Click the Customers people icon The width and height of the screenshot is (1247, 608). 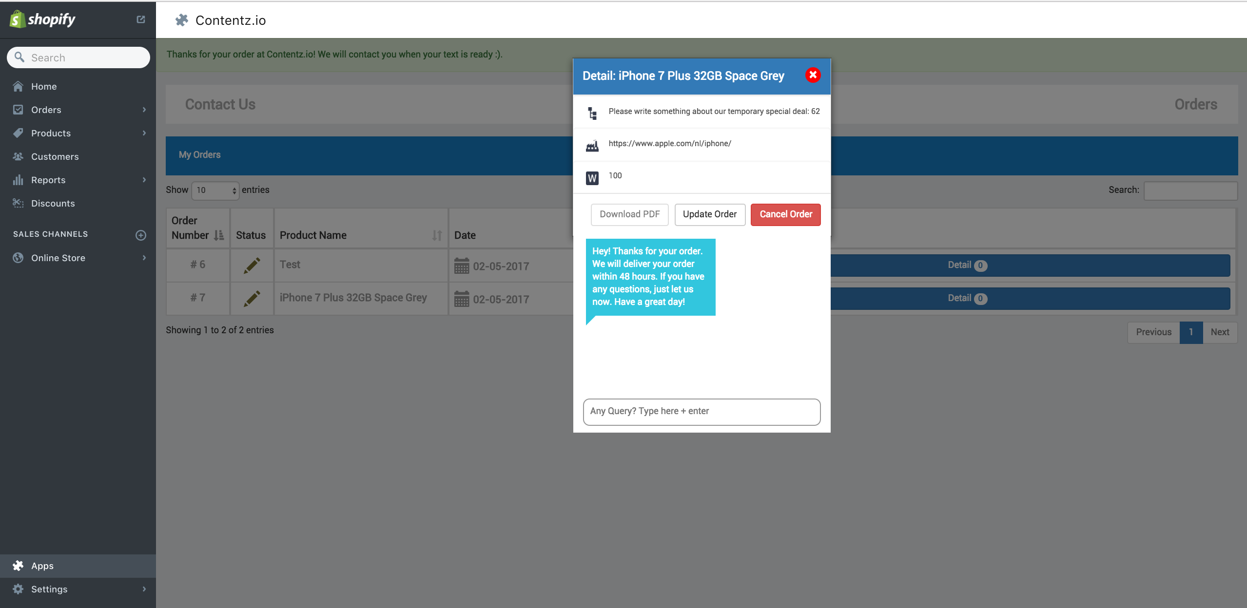18,156
